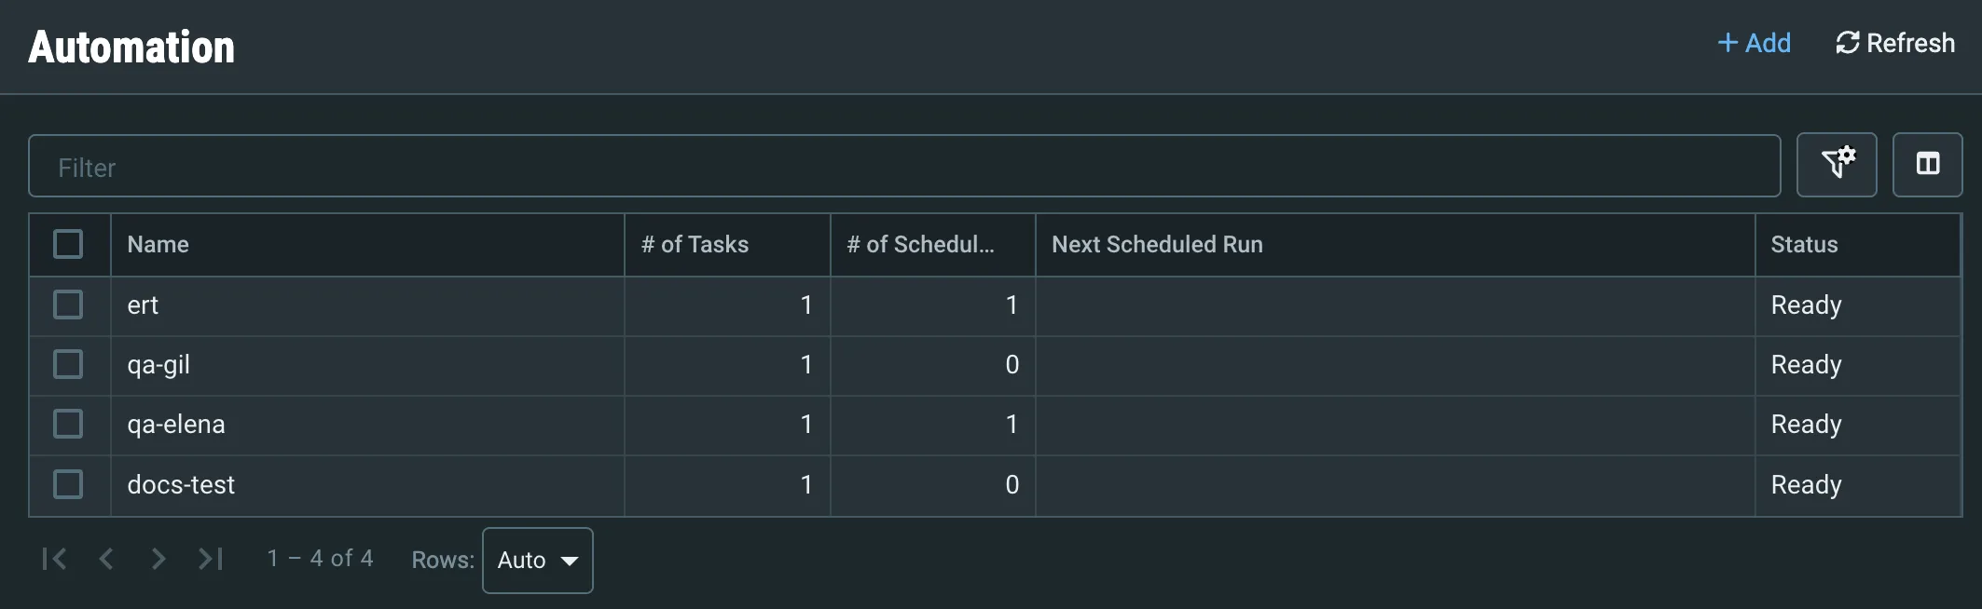Go to the next page

(158, 559)
